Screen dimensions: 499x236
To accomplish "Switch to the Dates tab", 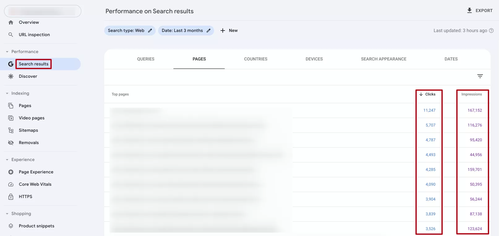I will pos(451,59).
